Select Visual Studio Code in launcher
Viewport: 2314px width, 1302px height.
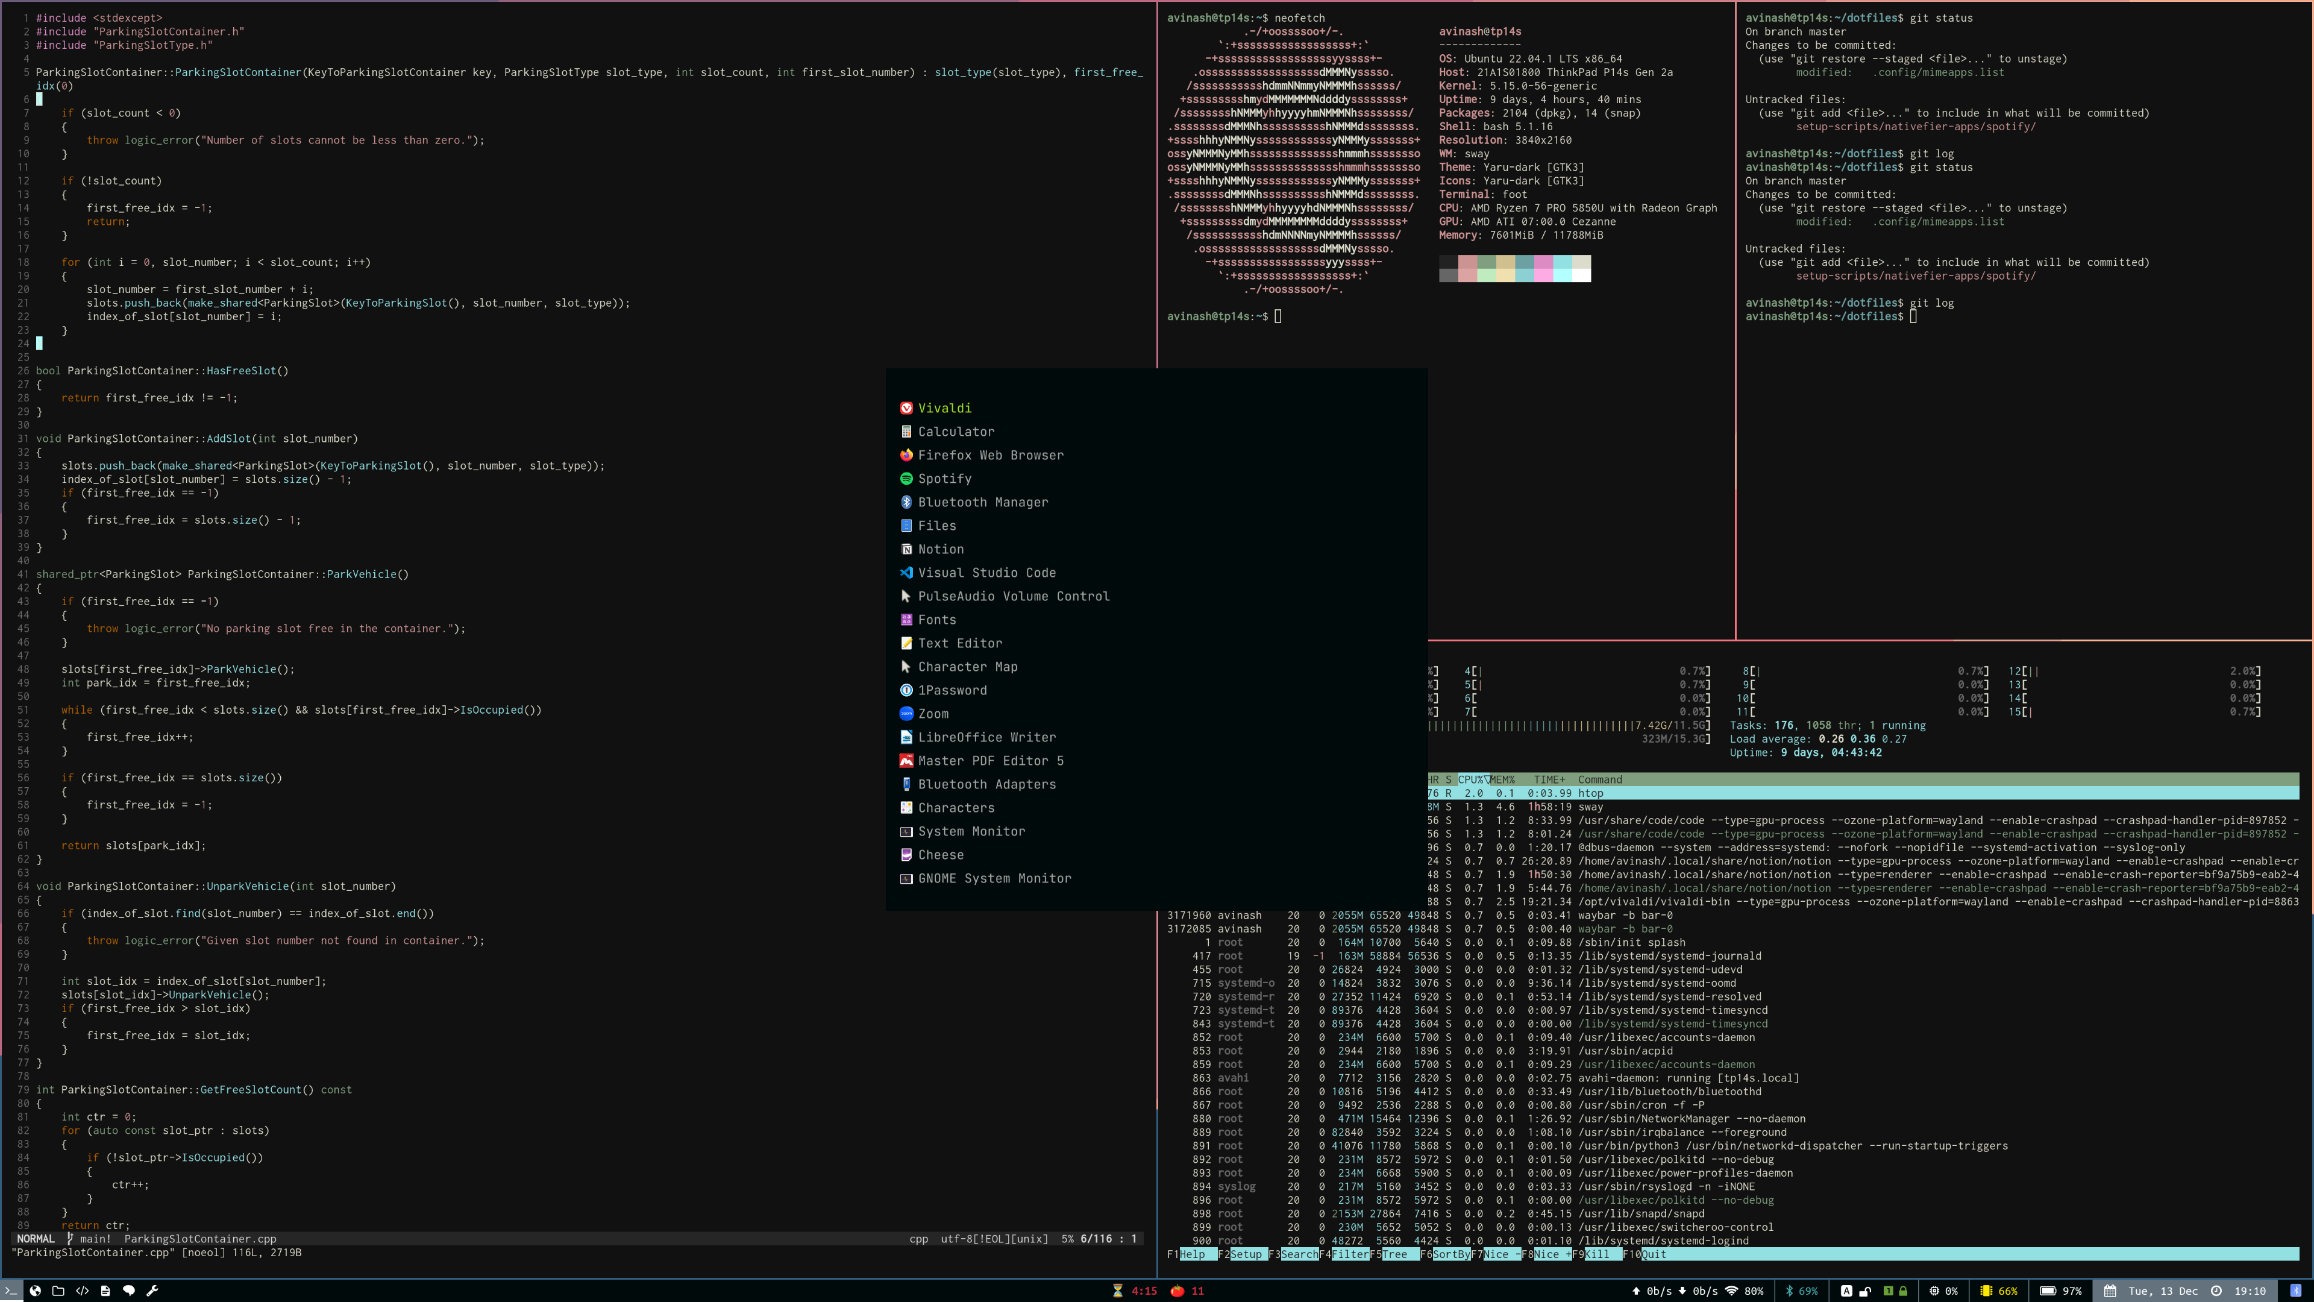click(985, 573)
